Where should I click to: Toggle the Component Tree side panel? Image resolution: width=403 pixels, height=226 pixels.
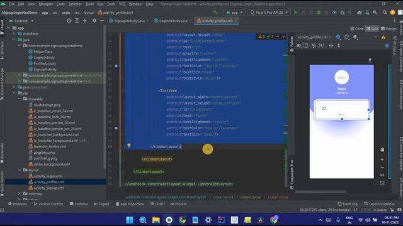click(292, 175)
